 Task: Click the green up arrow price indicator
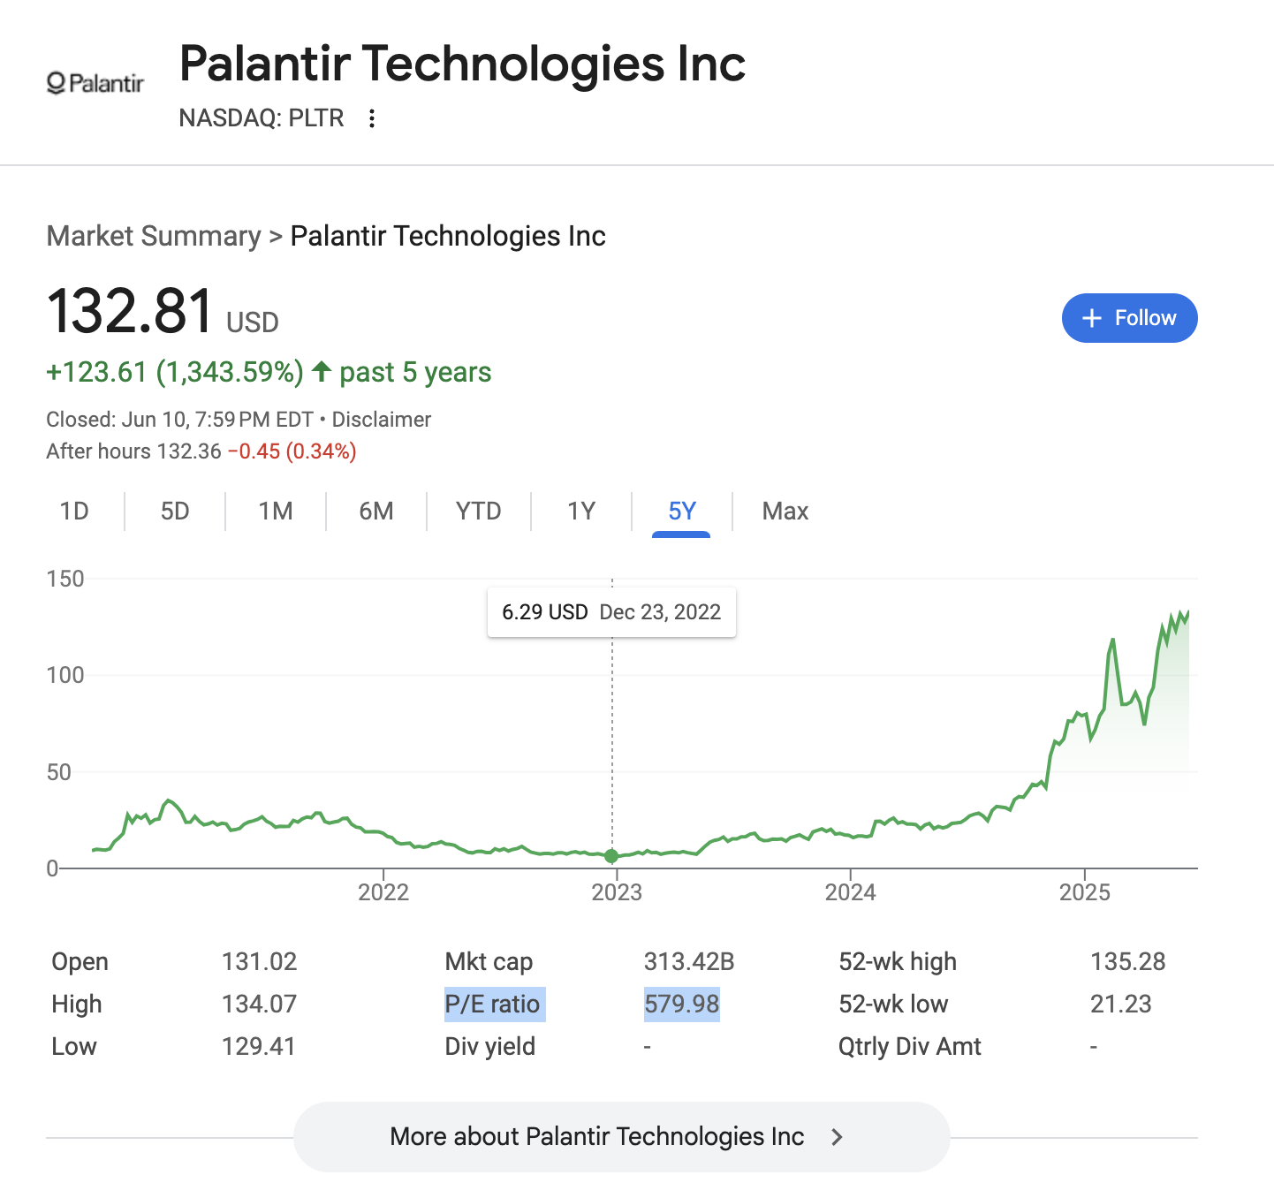322,372
